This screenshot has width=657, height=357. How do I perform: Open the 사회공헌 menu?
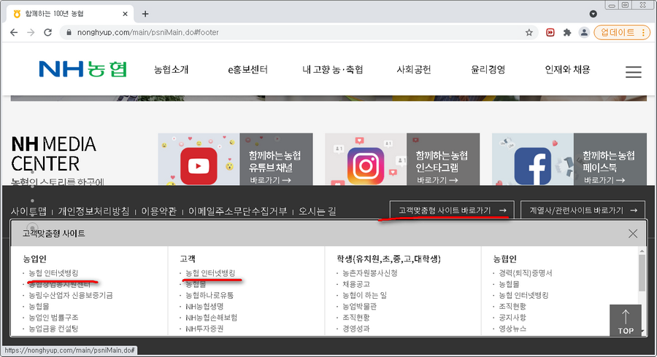[x=414, y=69]
